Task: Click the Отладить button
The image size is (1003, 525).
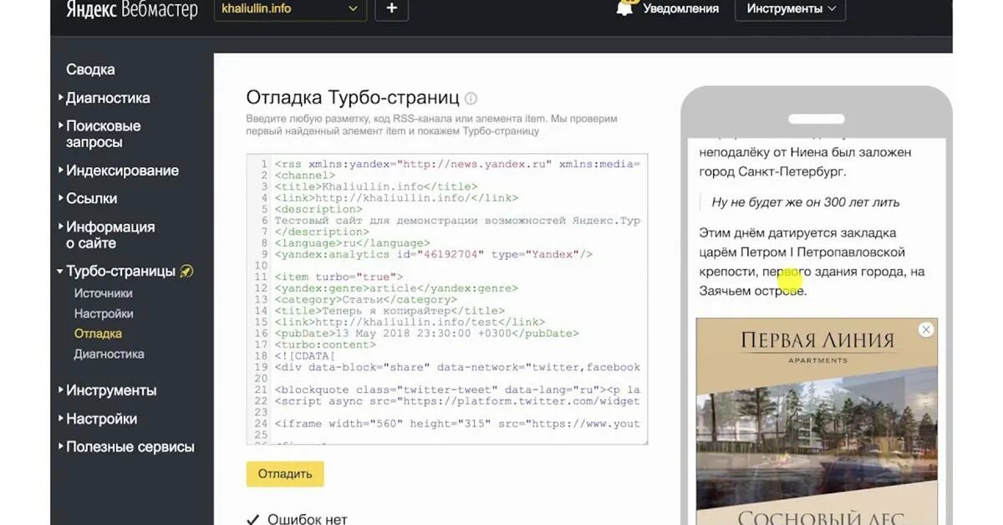Action: (285, 474)
